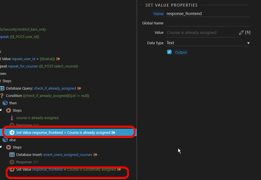Click the Database Insert table icon
This screenshot has height=180, width=261.
click(x=12, y=155)
